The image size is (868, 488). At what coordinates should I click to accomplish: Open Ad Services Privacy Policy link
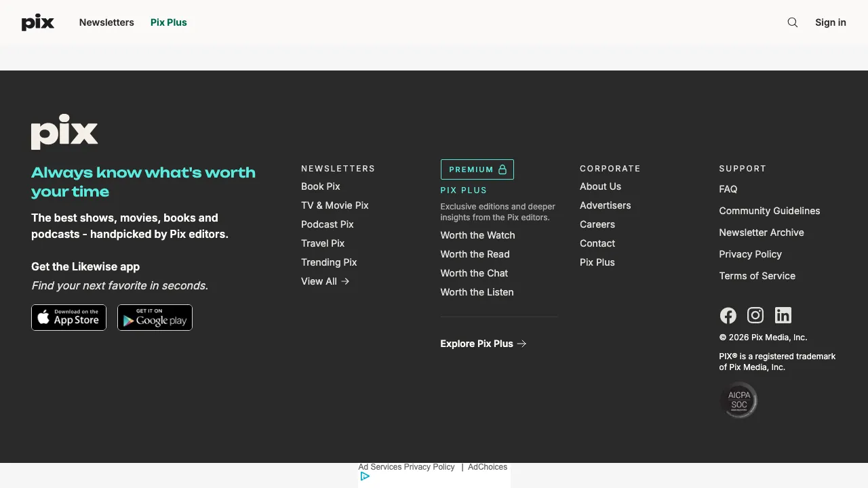tap(406, 467)
